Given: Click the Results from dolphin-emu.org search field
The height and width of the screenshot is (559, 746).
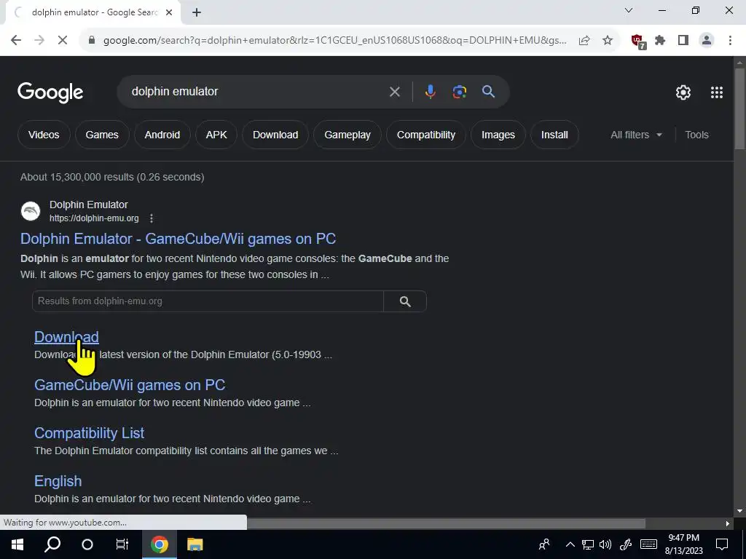Looking at the screenshot, I should point(208,301).
